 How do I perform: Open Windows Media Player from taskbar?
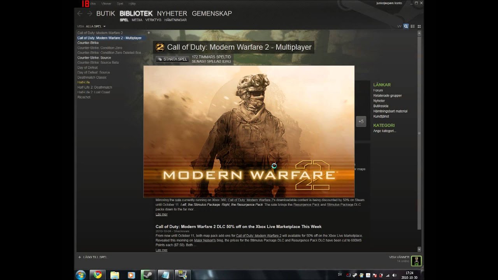click(132, 275)
